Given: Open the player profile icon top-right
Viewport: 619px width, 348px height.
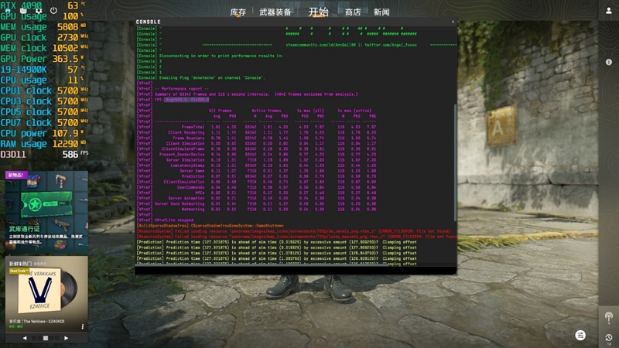Looking at the screenshot, I should (609, 11).
